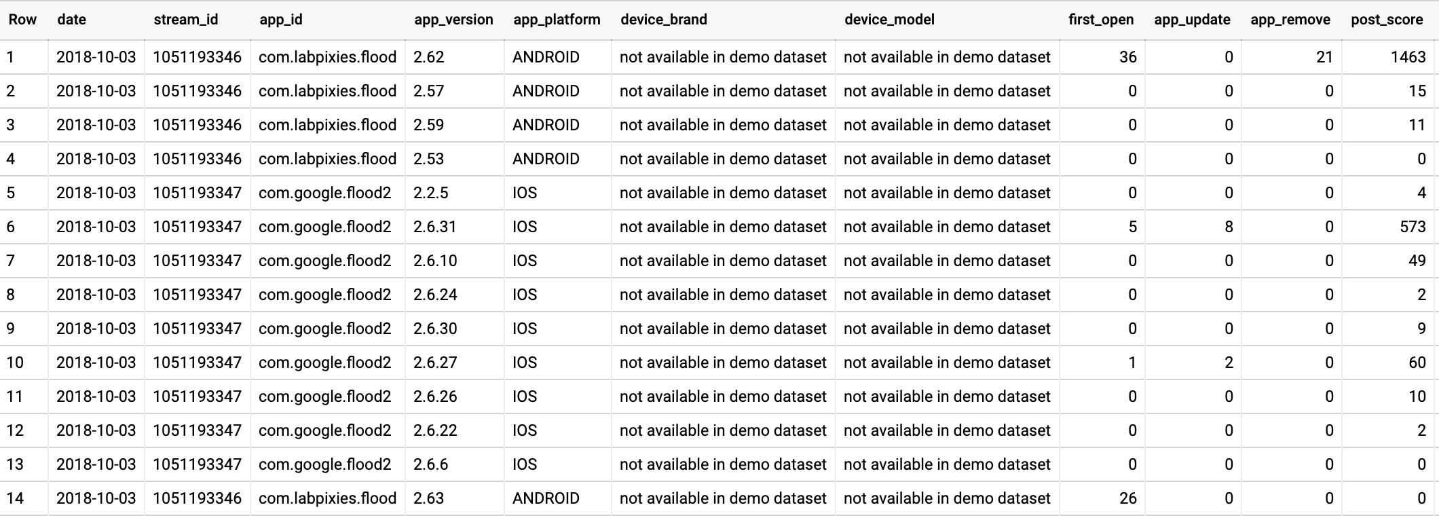Viewport: 1439px width, 520px height.
Task: Select post_score value 1463 in row 1
Action: click(x=1408, y=57)
